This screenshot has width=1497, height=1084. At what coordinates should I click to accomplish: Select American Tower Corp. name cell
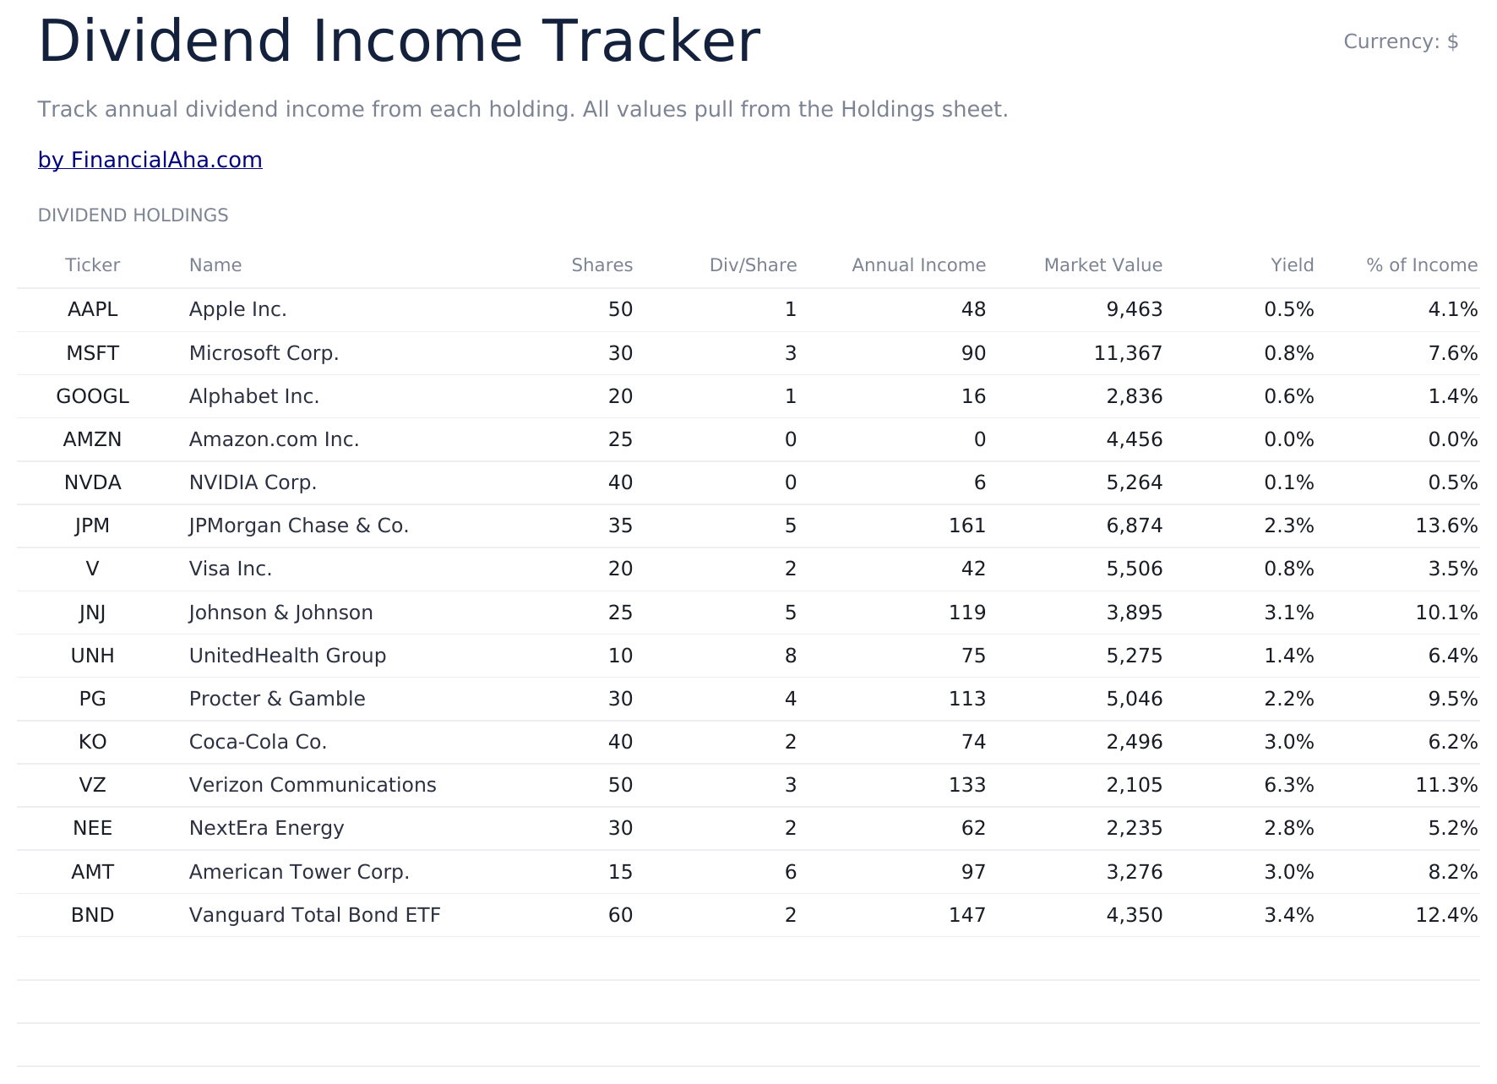[x=300, y=872]
